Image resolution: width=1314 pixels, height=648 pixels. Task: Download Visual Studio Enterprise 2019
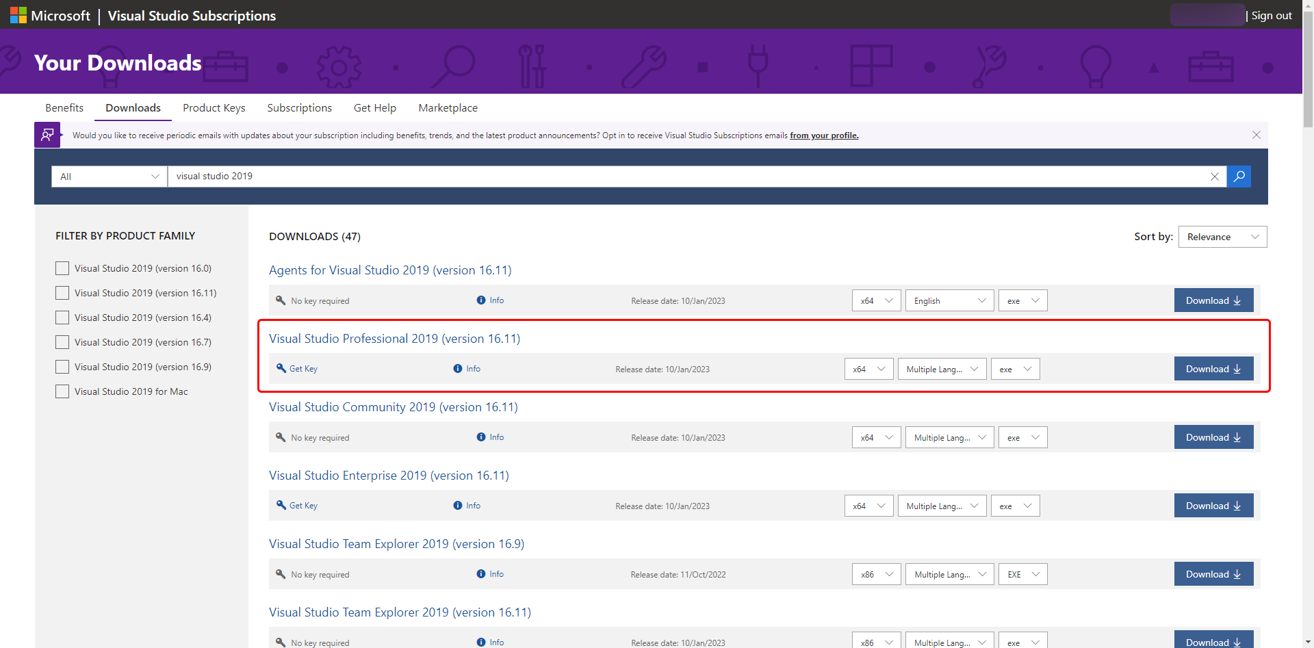pos(1213,506)
